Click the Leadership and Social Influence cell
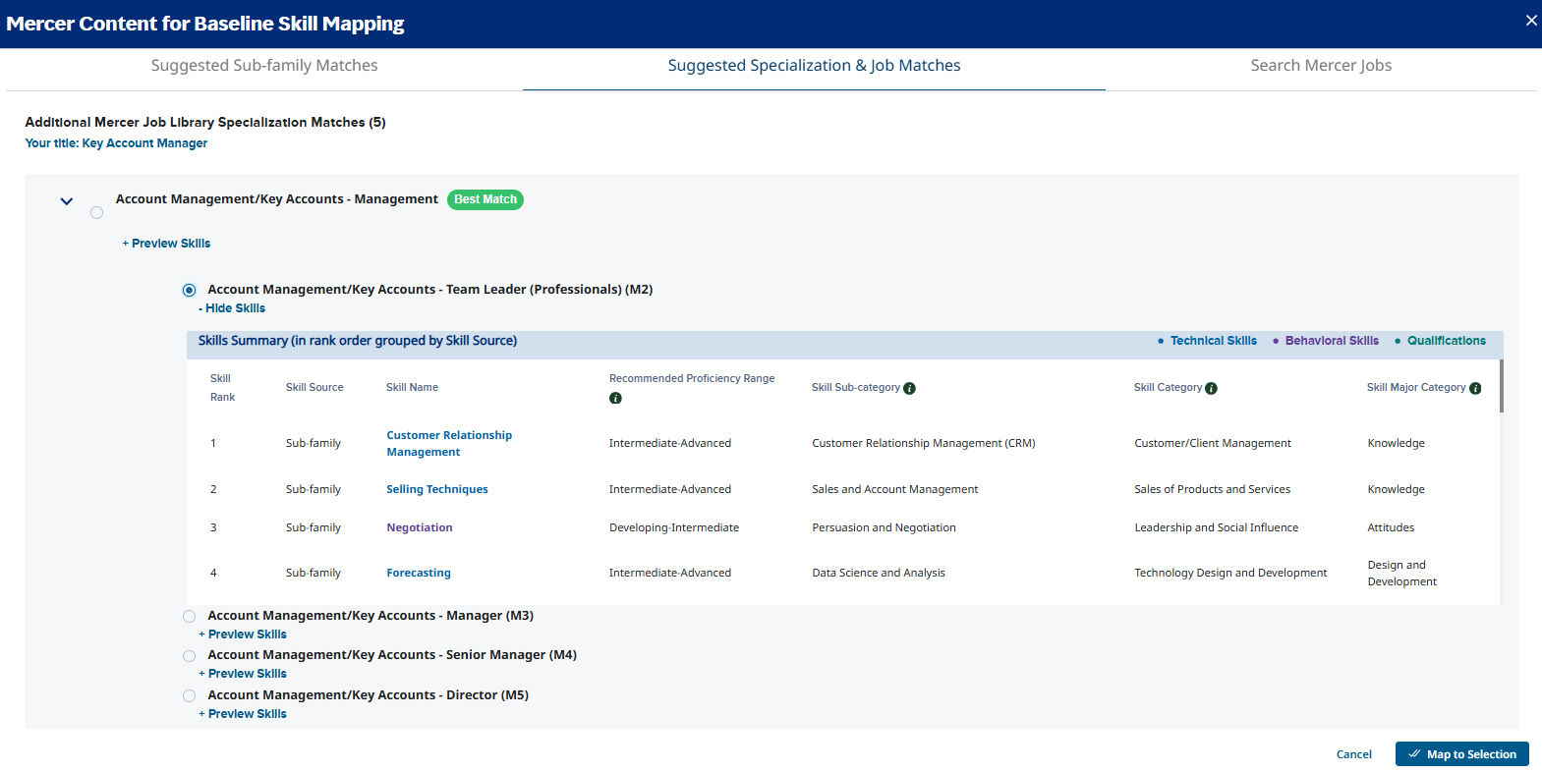 [x=1216, y=527]
